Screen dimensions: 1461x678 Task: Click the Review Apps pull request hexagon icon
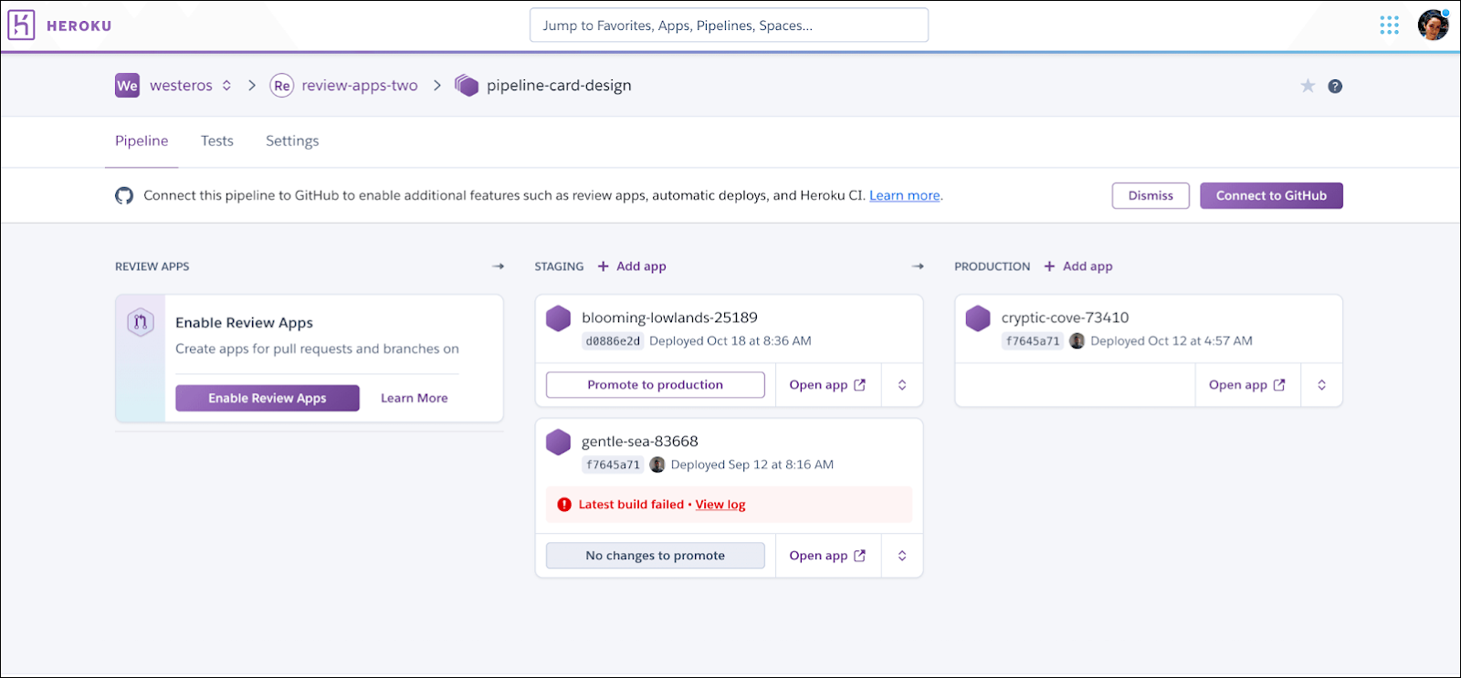coord(141,322)
